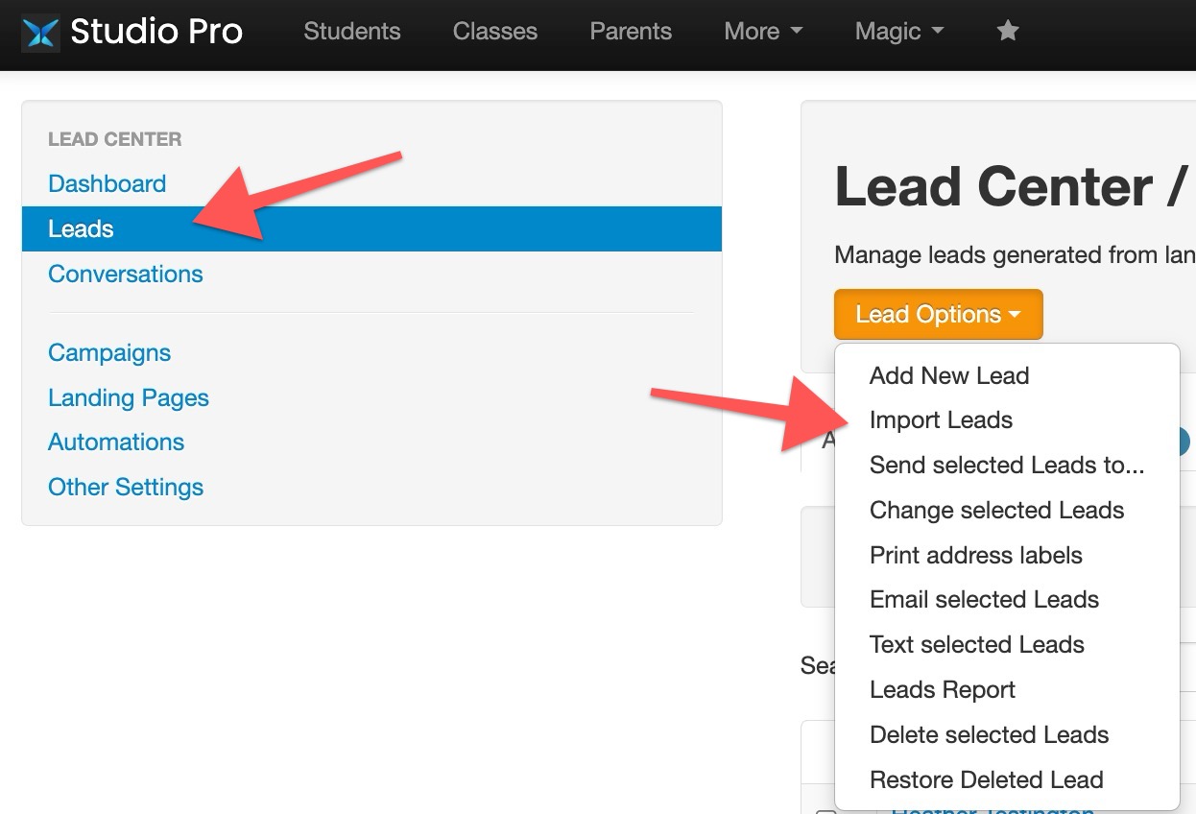This screenshot has width=1196, height=814.
Task: Click the Studio Pro brand title
Action: click(x=156, y=32)
